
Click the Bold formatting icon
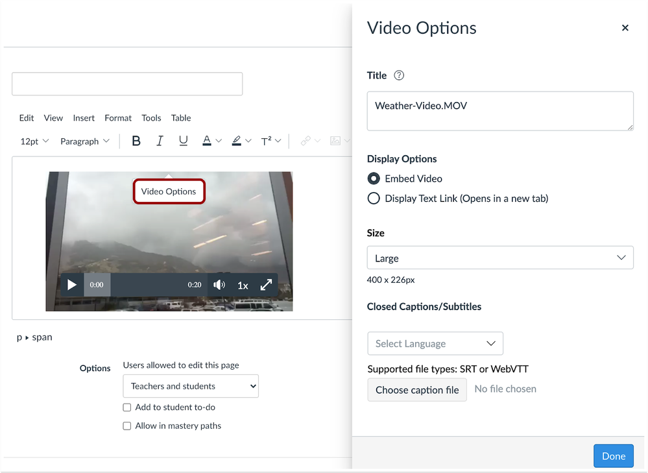tap(136, 141)
